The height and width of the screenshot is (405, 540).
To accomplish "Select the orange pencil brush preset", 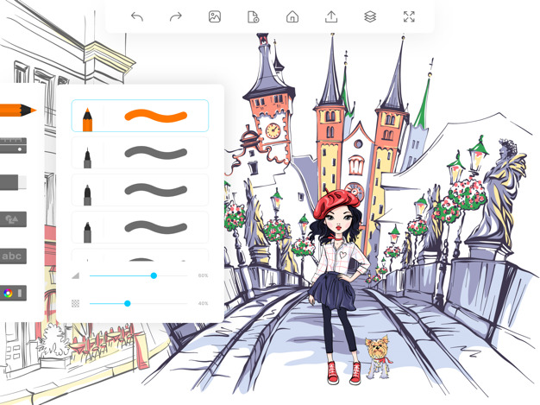I will (140, 116).
